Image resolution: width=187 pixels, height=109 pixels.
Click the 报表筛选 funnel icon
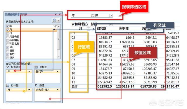click(x=8, y=67)
